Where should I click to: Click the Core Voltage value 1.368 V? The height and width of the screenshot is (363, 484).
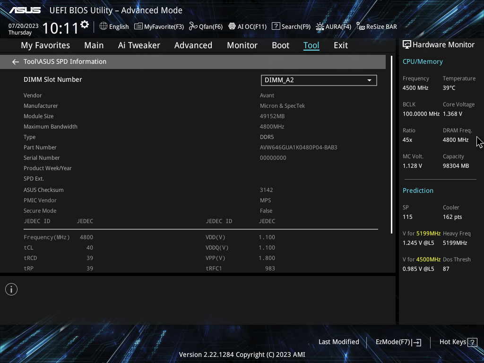tap(452, 114)
